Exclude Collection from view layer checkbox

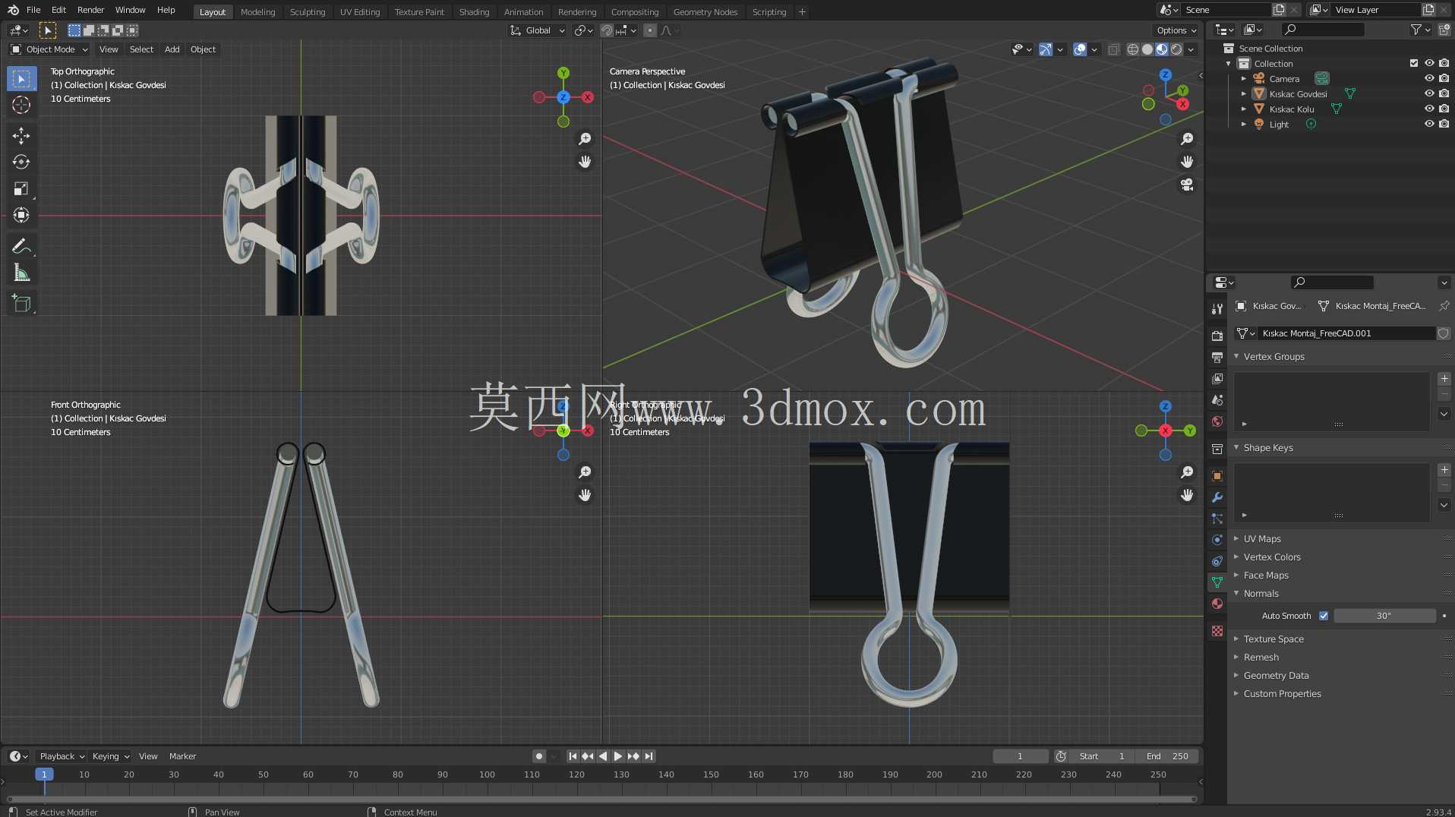point(1414,63)
